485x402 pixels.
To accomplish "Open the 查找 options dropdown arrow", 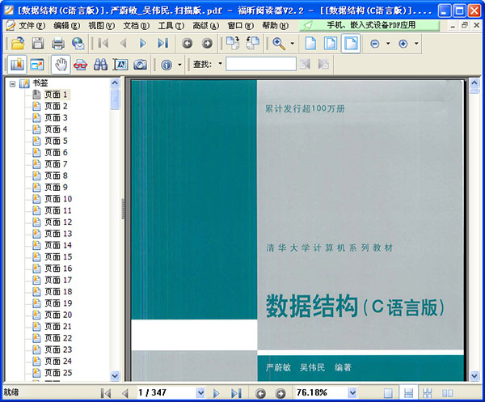I will (x=220, y=64).
